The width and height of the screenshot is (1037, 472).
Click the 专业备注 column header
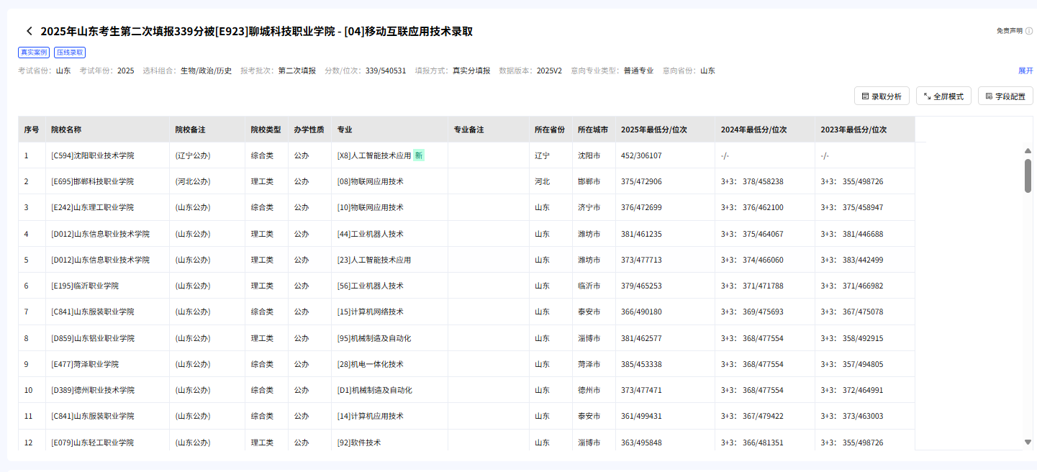[x=470, y=128]
